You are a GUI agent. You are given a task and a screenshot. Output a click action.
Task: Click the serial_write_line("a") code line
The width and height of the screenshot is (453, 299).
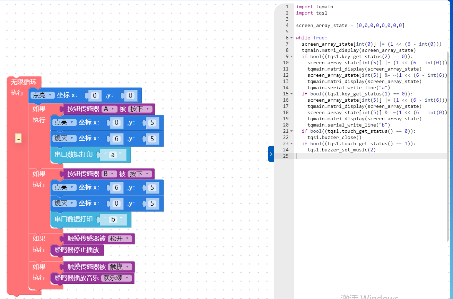point(349,87)
